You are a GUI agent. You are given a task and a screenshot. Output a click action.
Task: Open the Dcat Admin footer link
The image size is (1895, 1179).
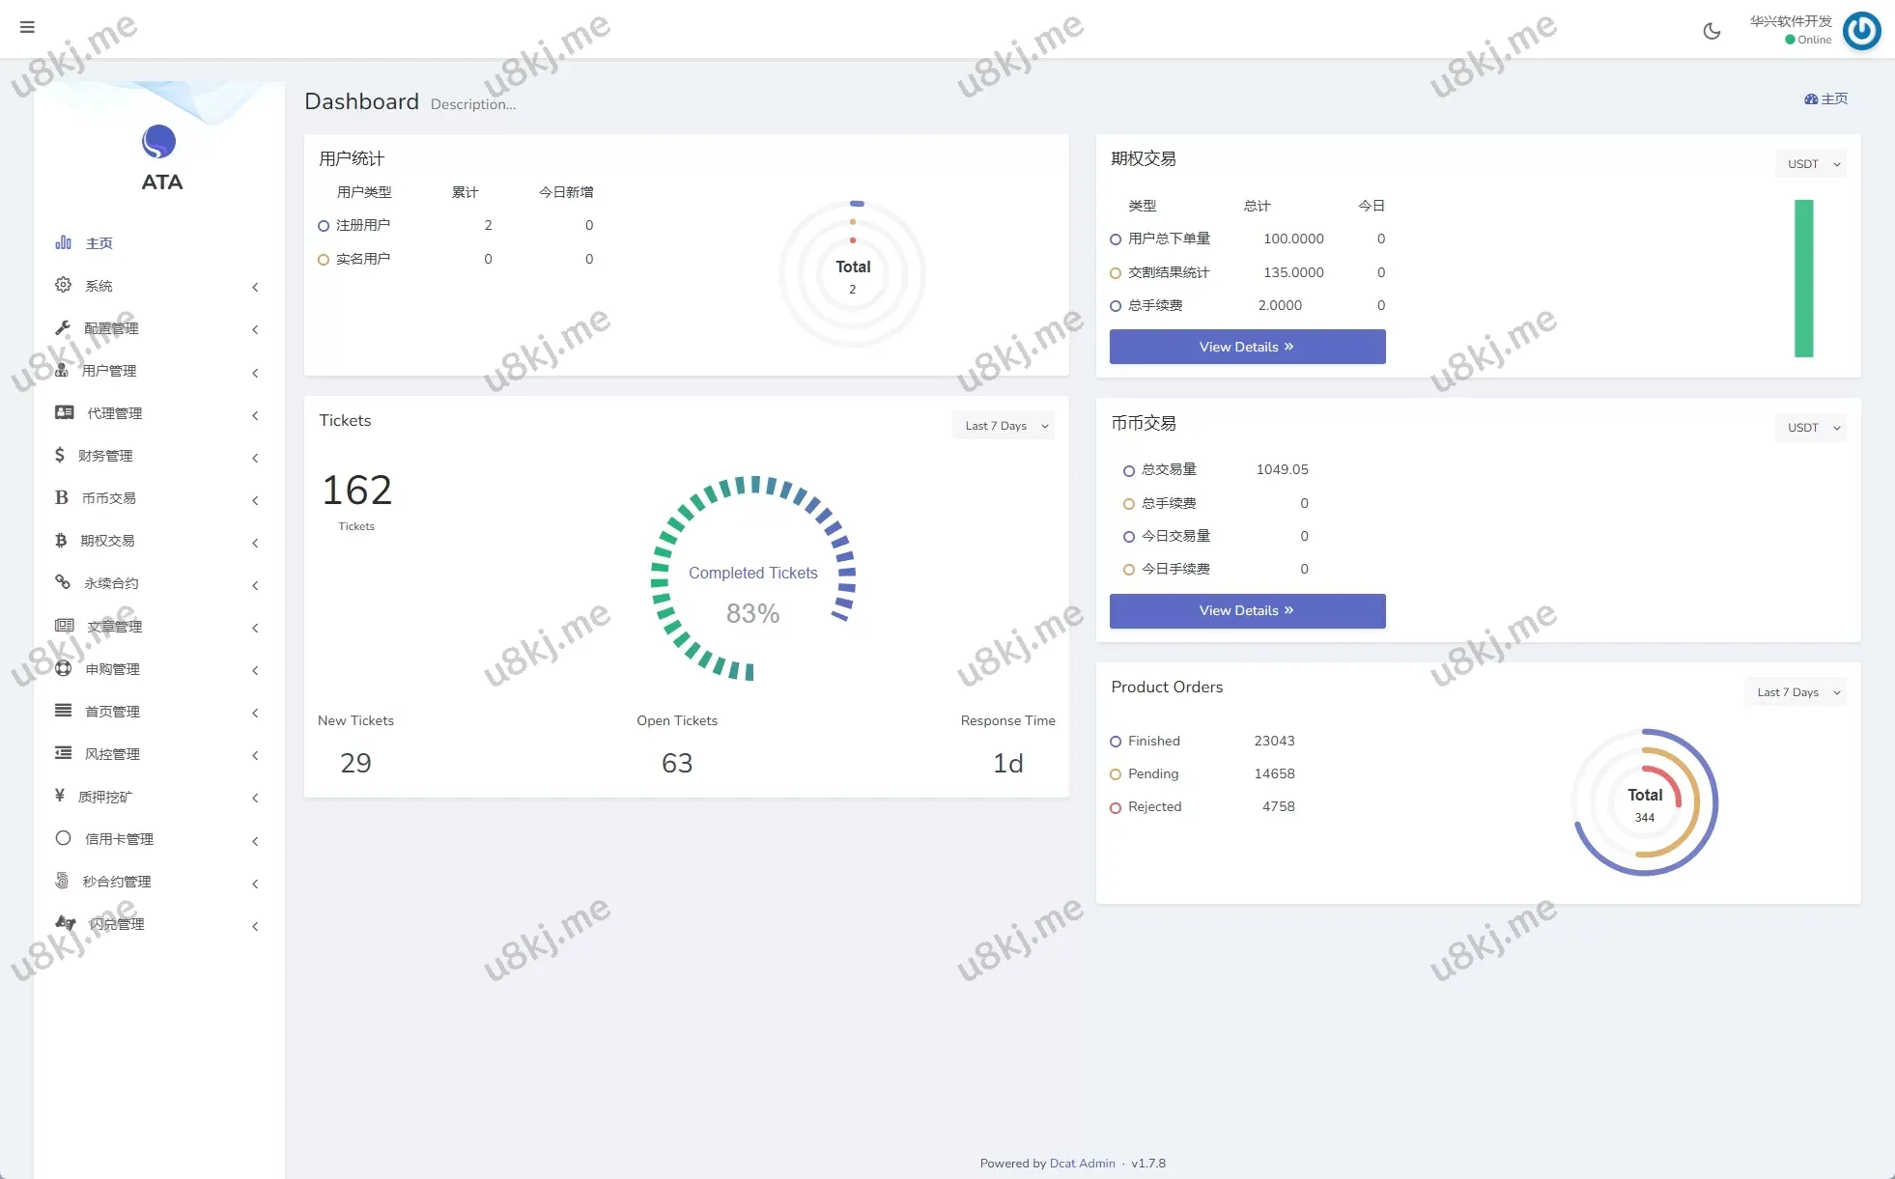click(x=1082, y=1164)
